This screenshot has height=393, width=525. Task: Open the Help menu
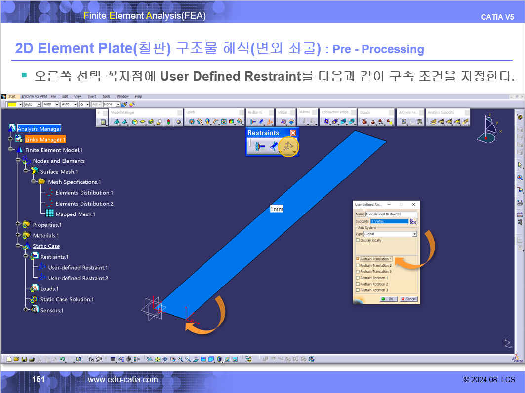point(138,96)
